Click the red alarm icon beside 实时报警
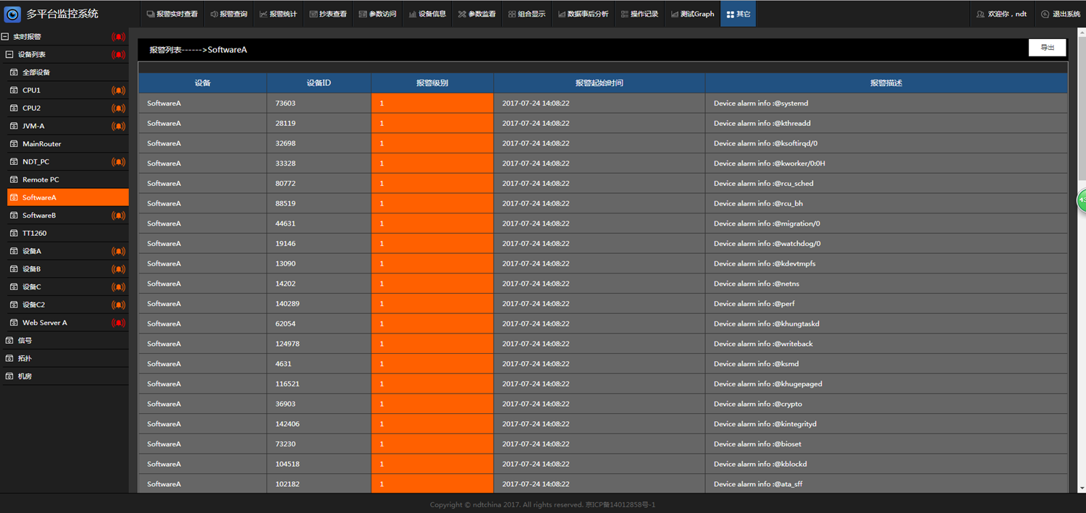 coord(118,36)
